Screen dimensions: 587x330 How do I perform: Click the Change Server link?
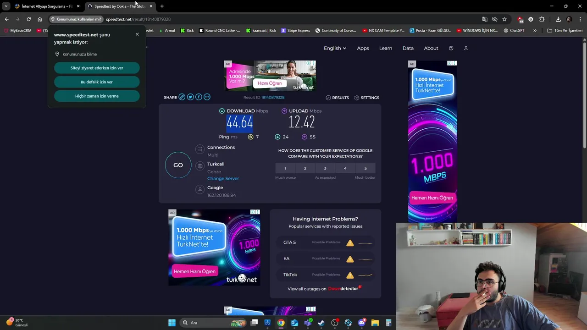point(223,178)
